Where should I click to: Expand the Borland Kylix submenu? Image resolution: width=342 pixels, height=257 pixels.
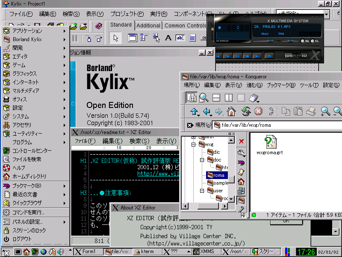(x=35, y=39)
